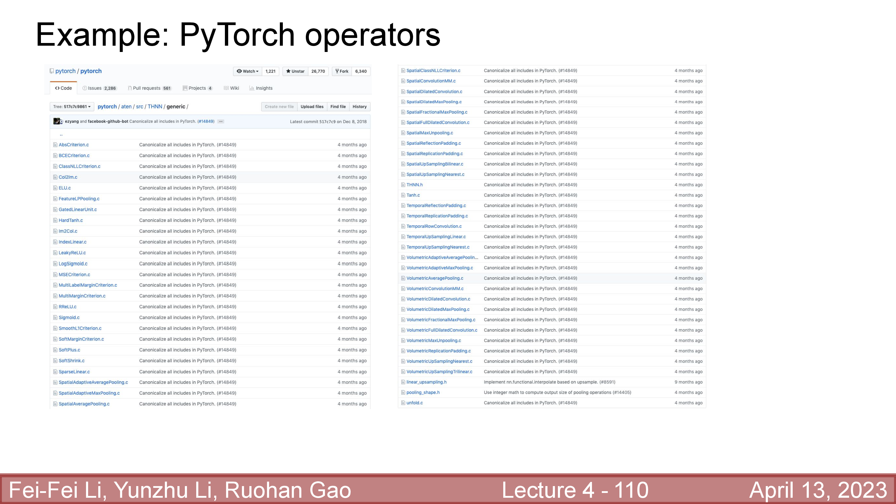Open FeatureLPPooling.c file

pos(79,199)
